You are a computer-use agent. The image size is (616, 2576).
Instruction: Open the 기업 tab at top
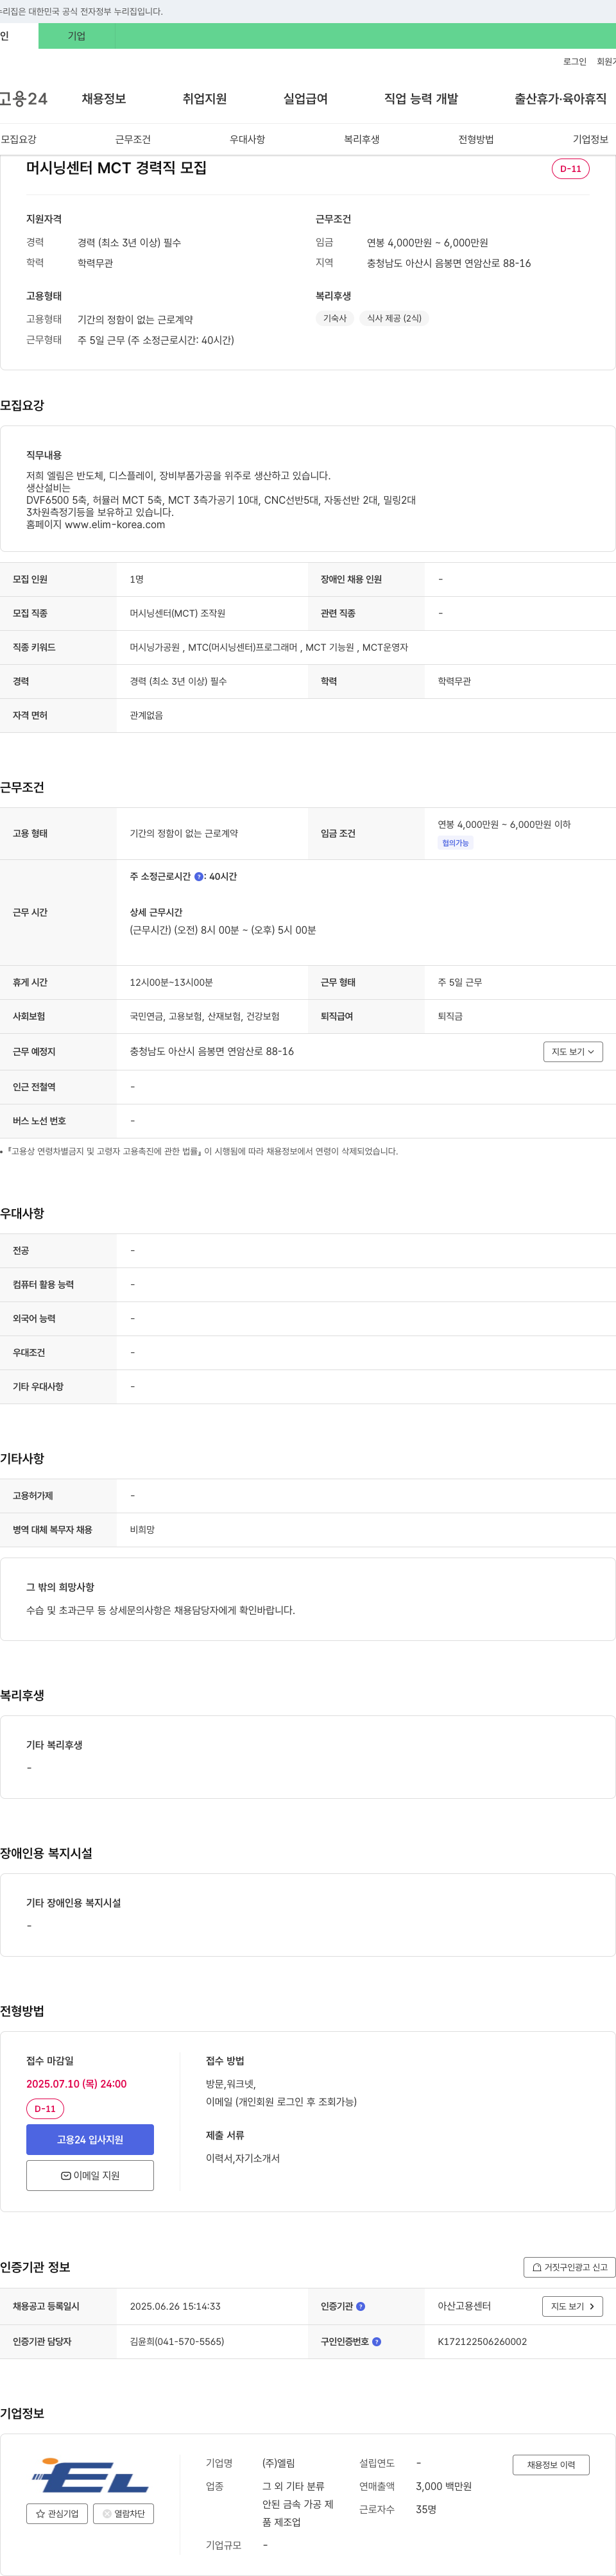(x=77, y=36)
